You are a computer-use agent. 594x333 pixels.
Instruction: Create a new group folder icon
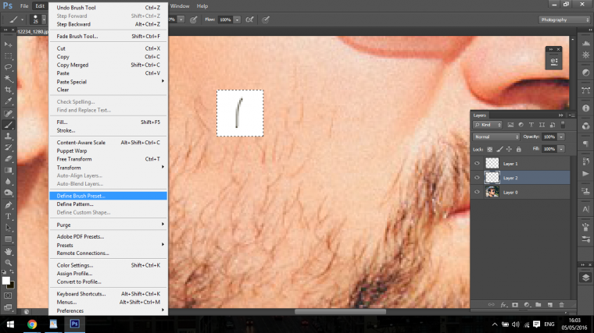pos(539,305)
